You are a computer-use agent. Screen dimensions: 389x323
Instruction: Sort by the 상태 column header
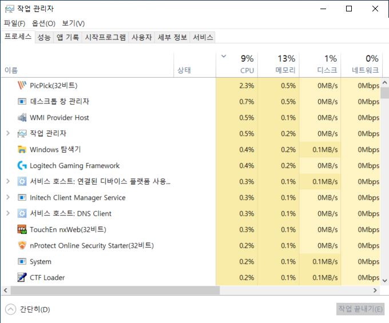tap(194, 65)
